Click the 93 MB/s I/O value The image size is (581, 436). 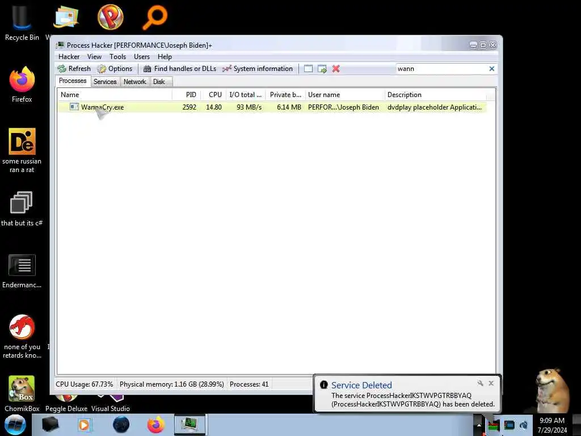(x=249, y=107)
